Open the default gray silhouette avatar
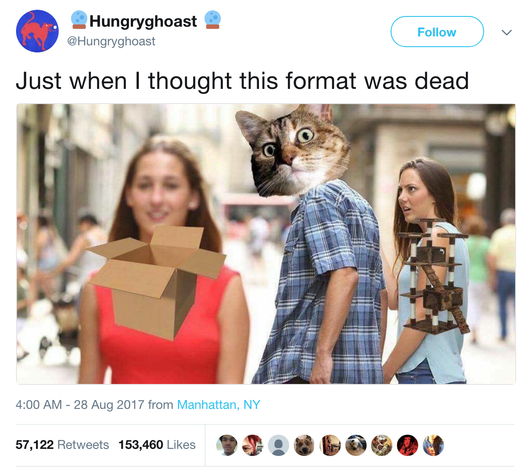This screenshot has width=525, height=472. click(x=278, y=445)
